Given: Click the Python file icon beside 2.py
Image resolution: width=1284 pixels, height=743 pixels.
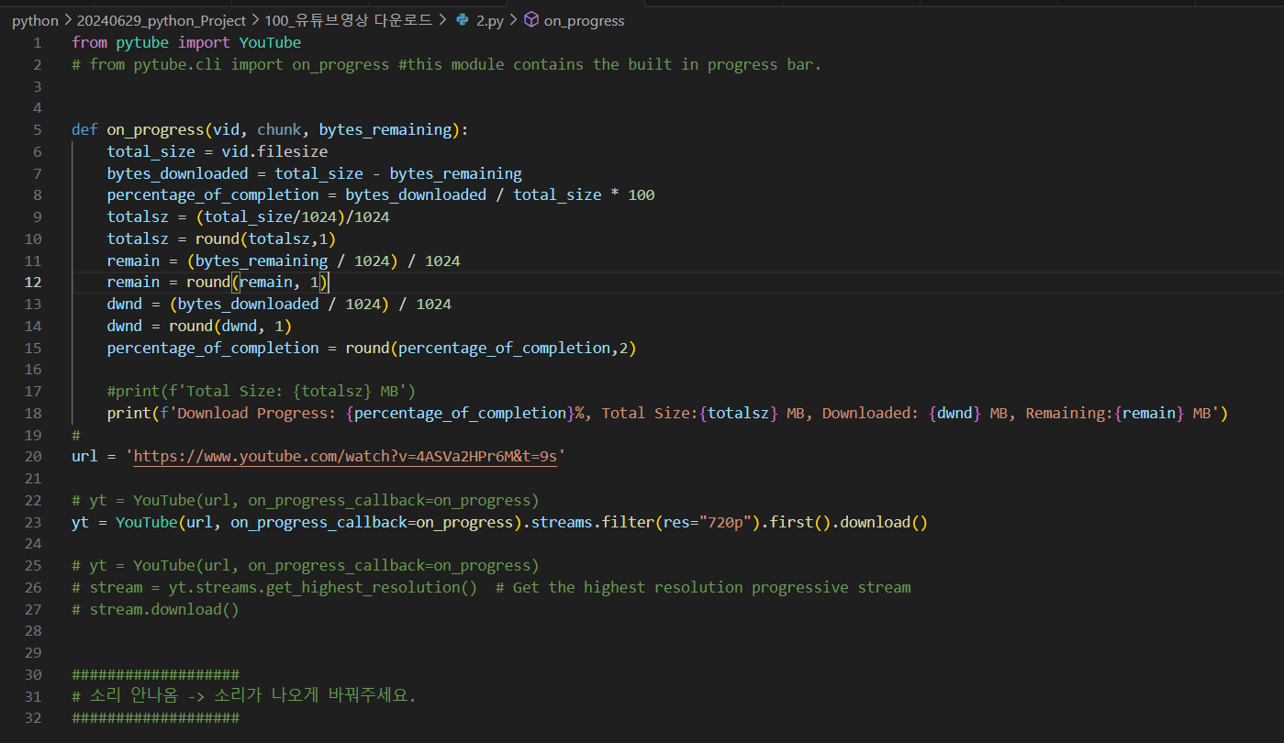Looking at the screenshot, I should 463,20.
